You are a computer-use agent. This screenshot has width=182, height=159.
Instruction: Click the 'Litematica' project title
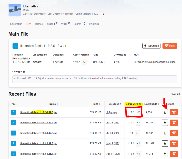coord(31,6)
